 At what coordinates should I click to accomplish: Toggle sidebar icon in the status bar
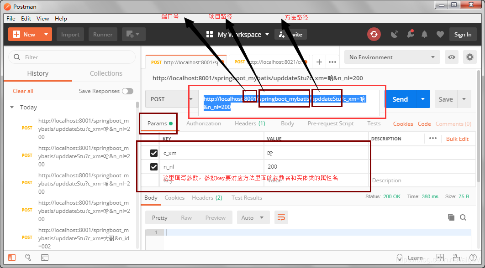click(12, 258)
